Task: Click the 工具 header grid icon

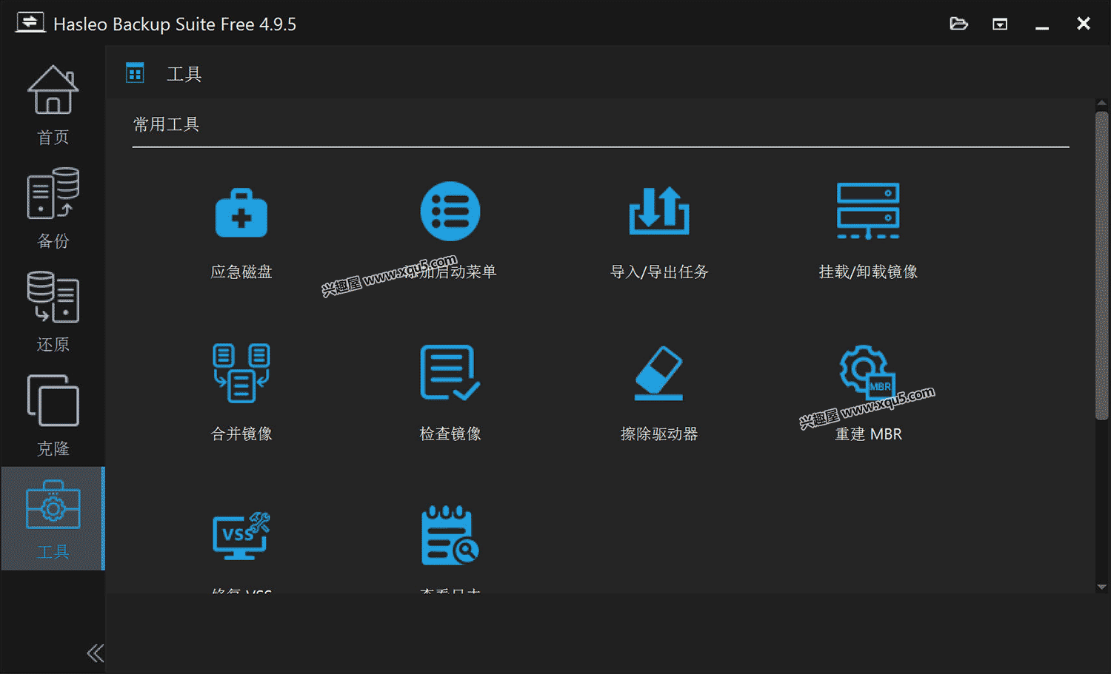Action: coord(135,73)
